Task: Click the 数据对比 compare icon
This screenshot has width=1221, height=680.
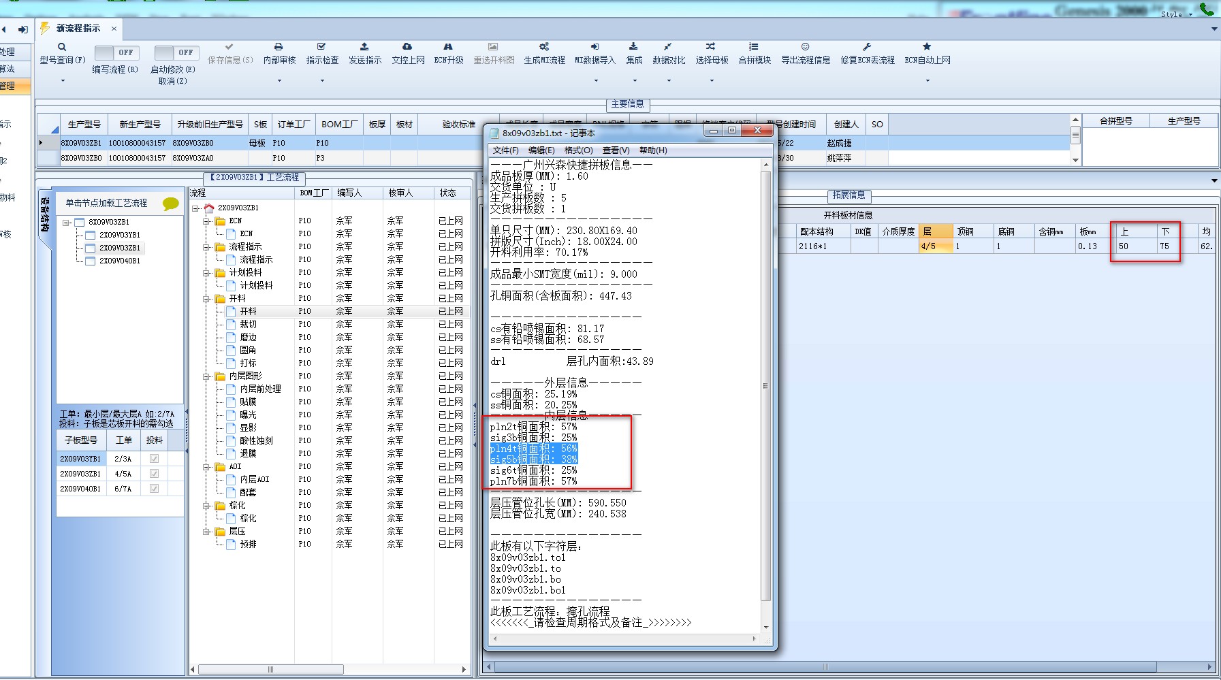Action: [668, 47]
